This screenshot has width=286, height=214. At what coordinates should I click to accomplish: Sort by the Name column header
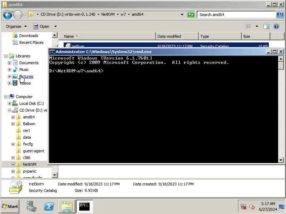pyautogui.click(x=107, y=36)
